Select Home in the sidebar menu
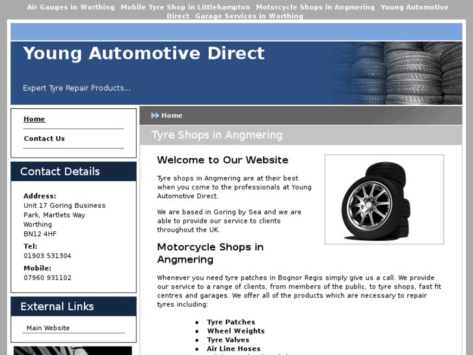This screenshot has width=473, height=355. 34,119
